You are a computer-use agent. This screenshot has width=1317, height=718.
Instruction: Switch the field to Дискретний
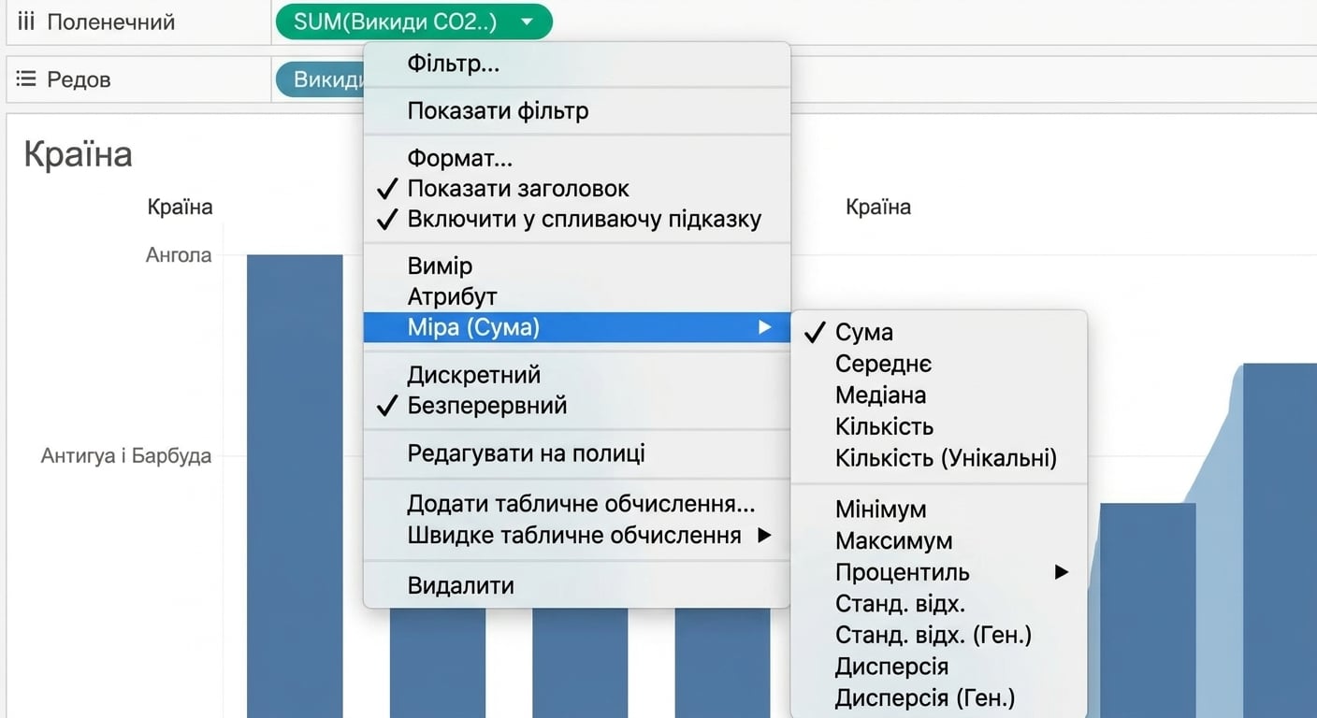[577, 375]
